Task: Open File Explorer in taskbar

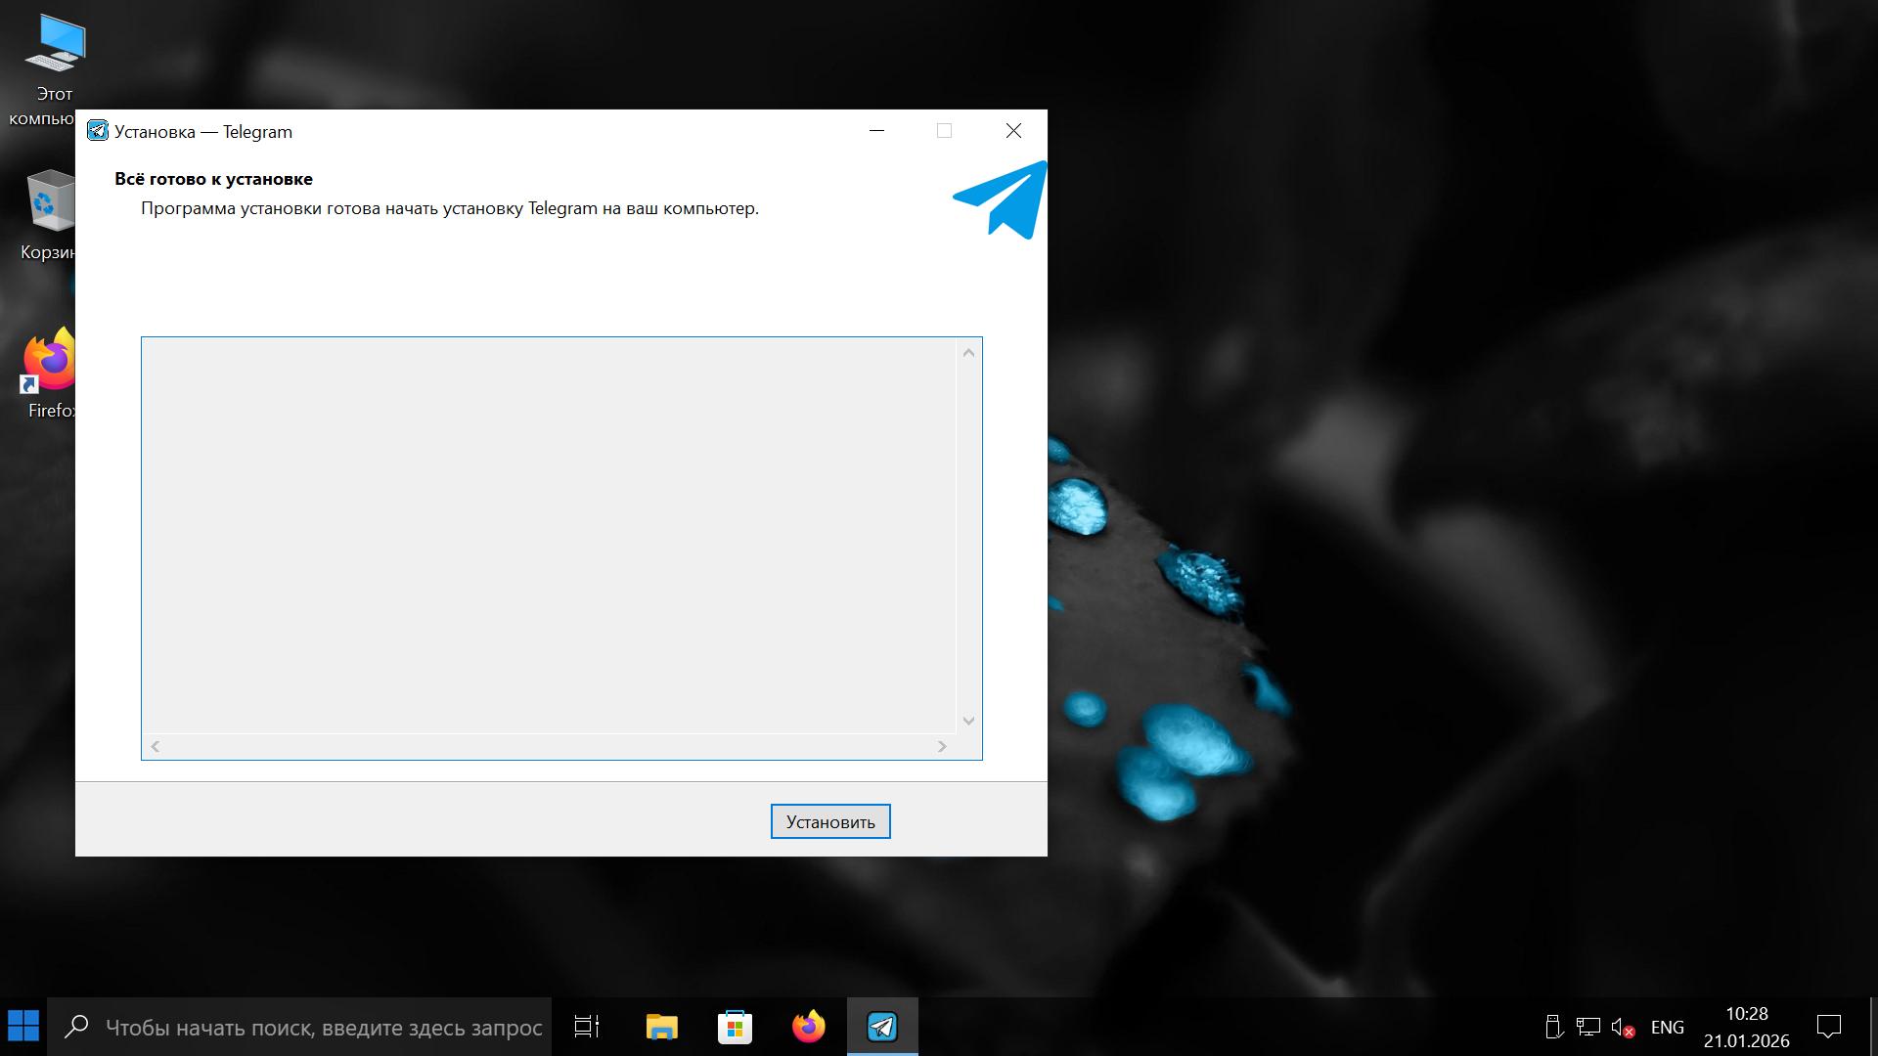Action: (661, 1027)
